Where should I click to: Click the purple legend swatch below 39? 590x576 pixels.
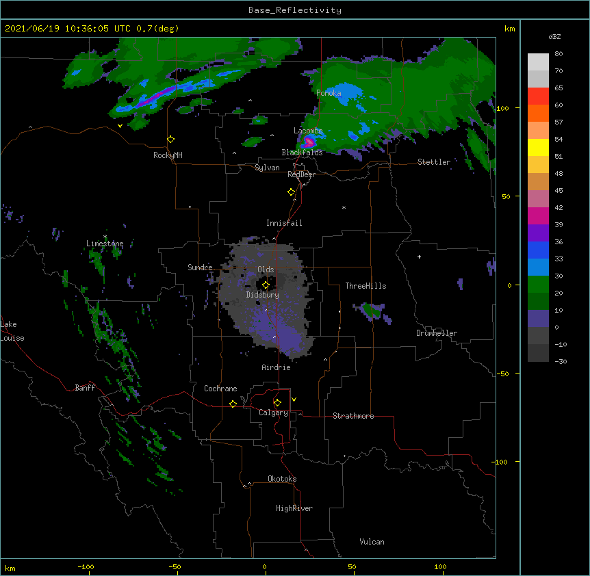[538, 233]
